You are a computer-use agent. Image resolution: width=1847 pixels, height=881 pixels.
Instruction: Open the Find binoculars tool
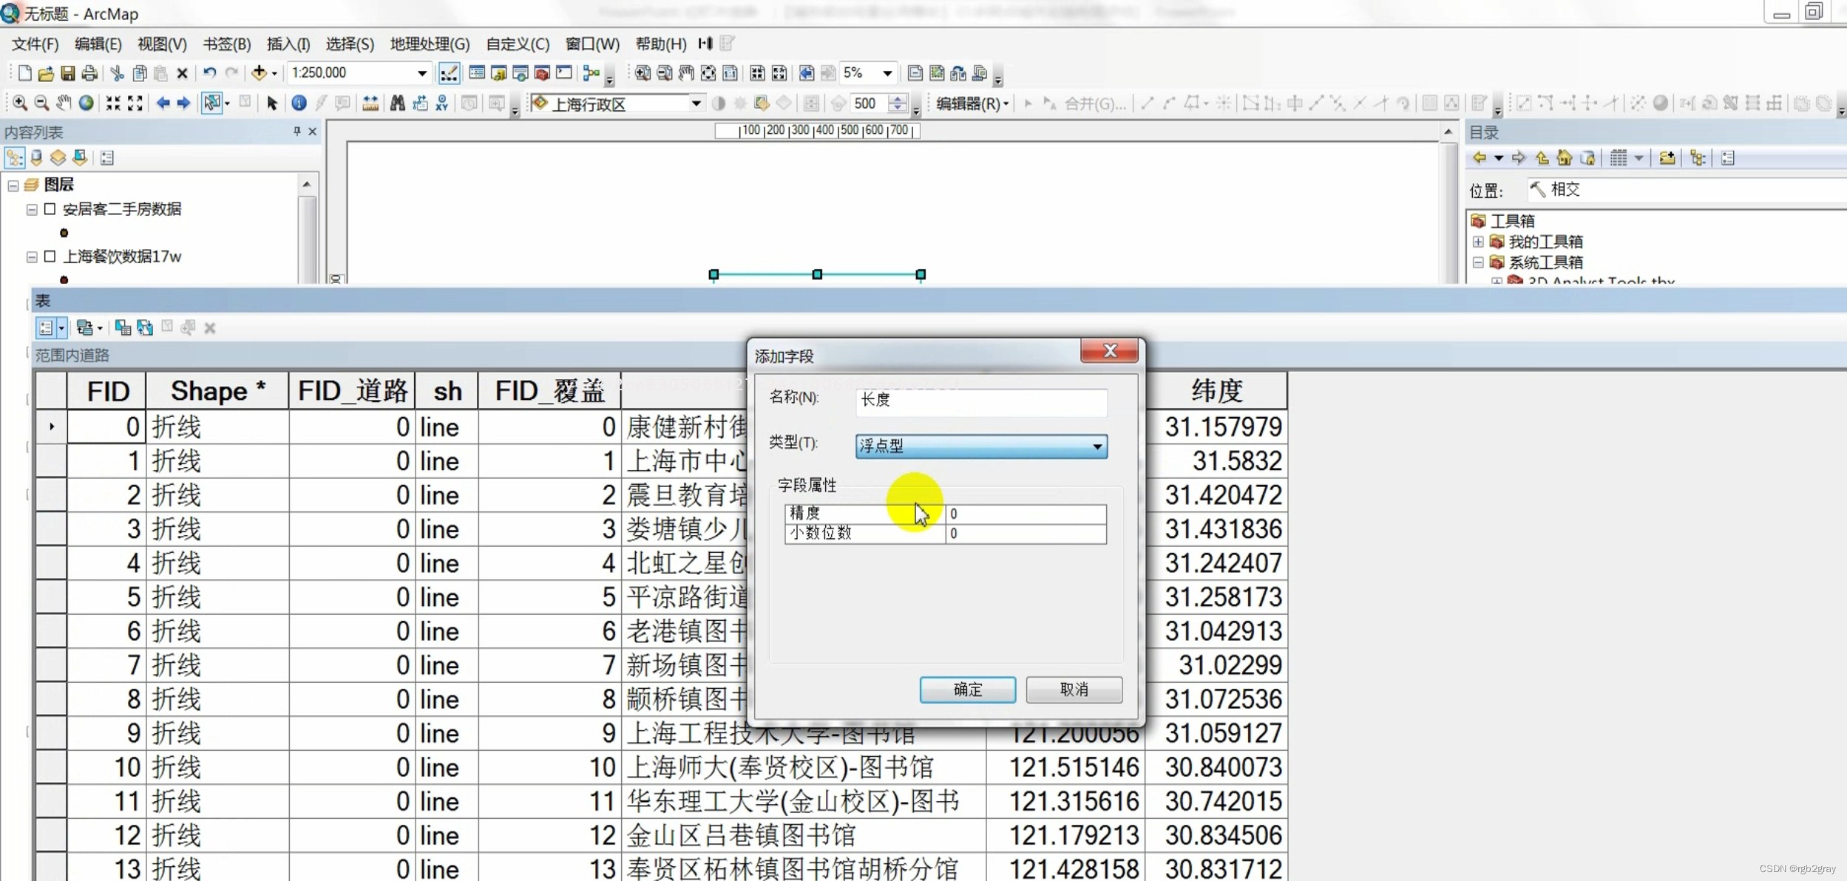click(397, 103)
